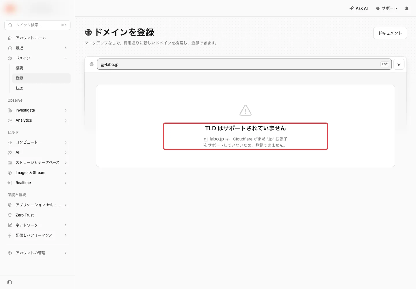
Task: Expand the Realtime menu chevron
Action: point(66,183)
